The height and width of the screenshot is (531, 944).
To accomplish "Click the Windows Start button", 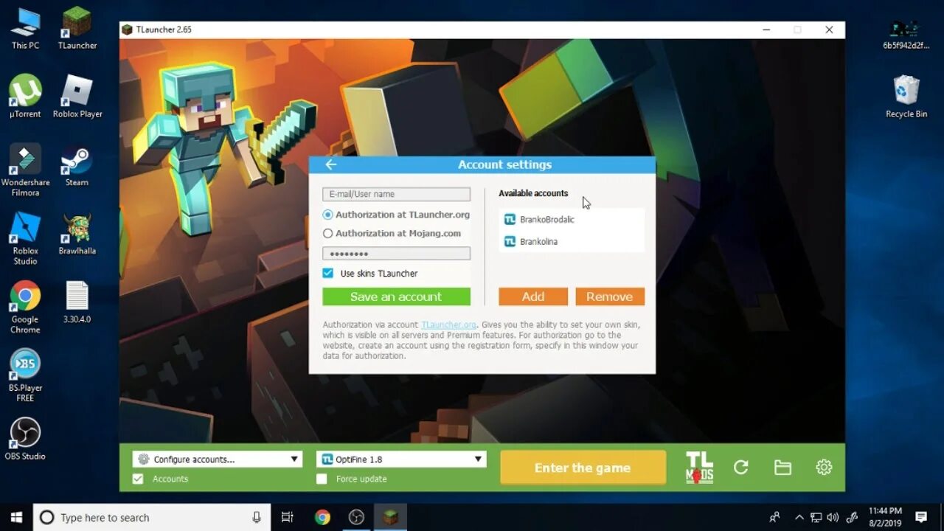I will (x=17, y=517).
